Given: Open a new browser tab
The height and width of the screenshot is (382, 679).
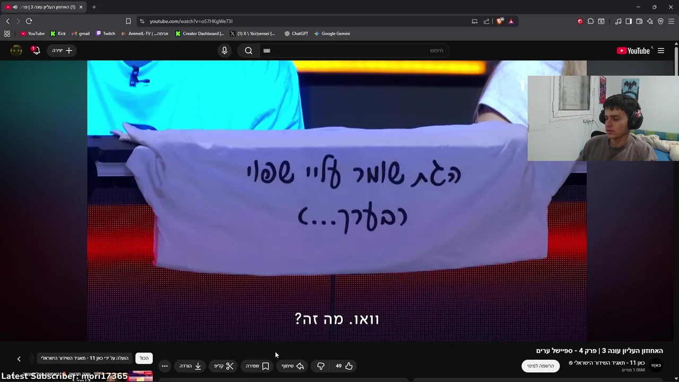Looking at the screenshot, I should coord(94,7).
